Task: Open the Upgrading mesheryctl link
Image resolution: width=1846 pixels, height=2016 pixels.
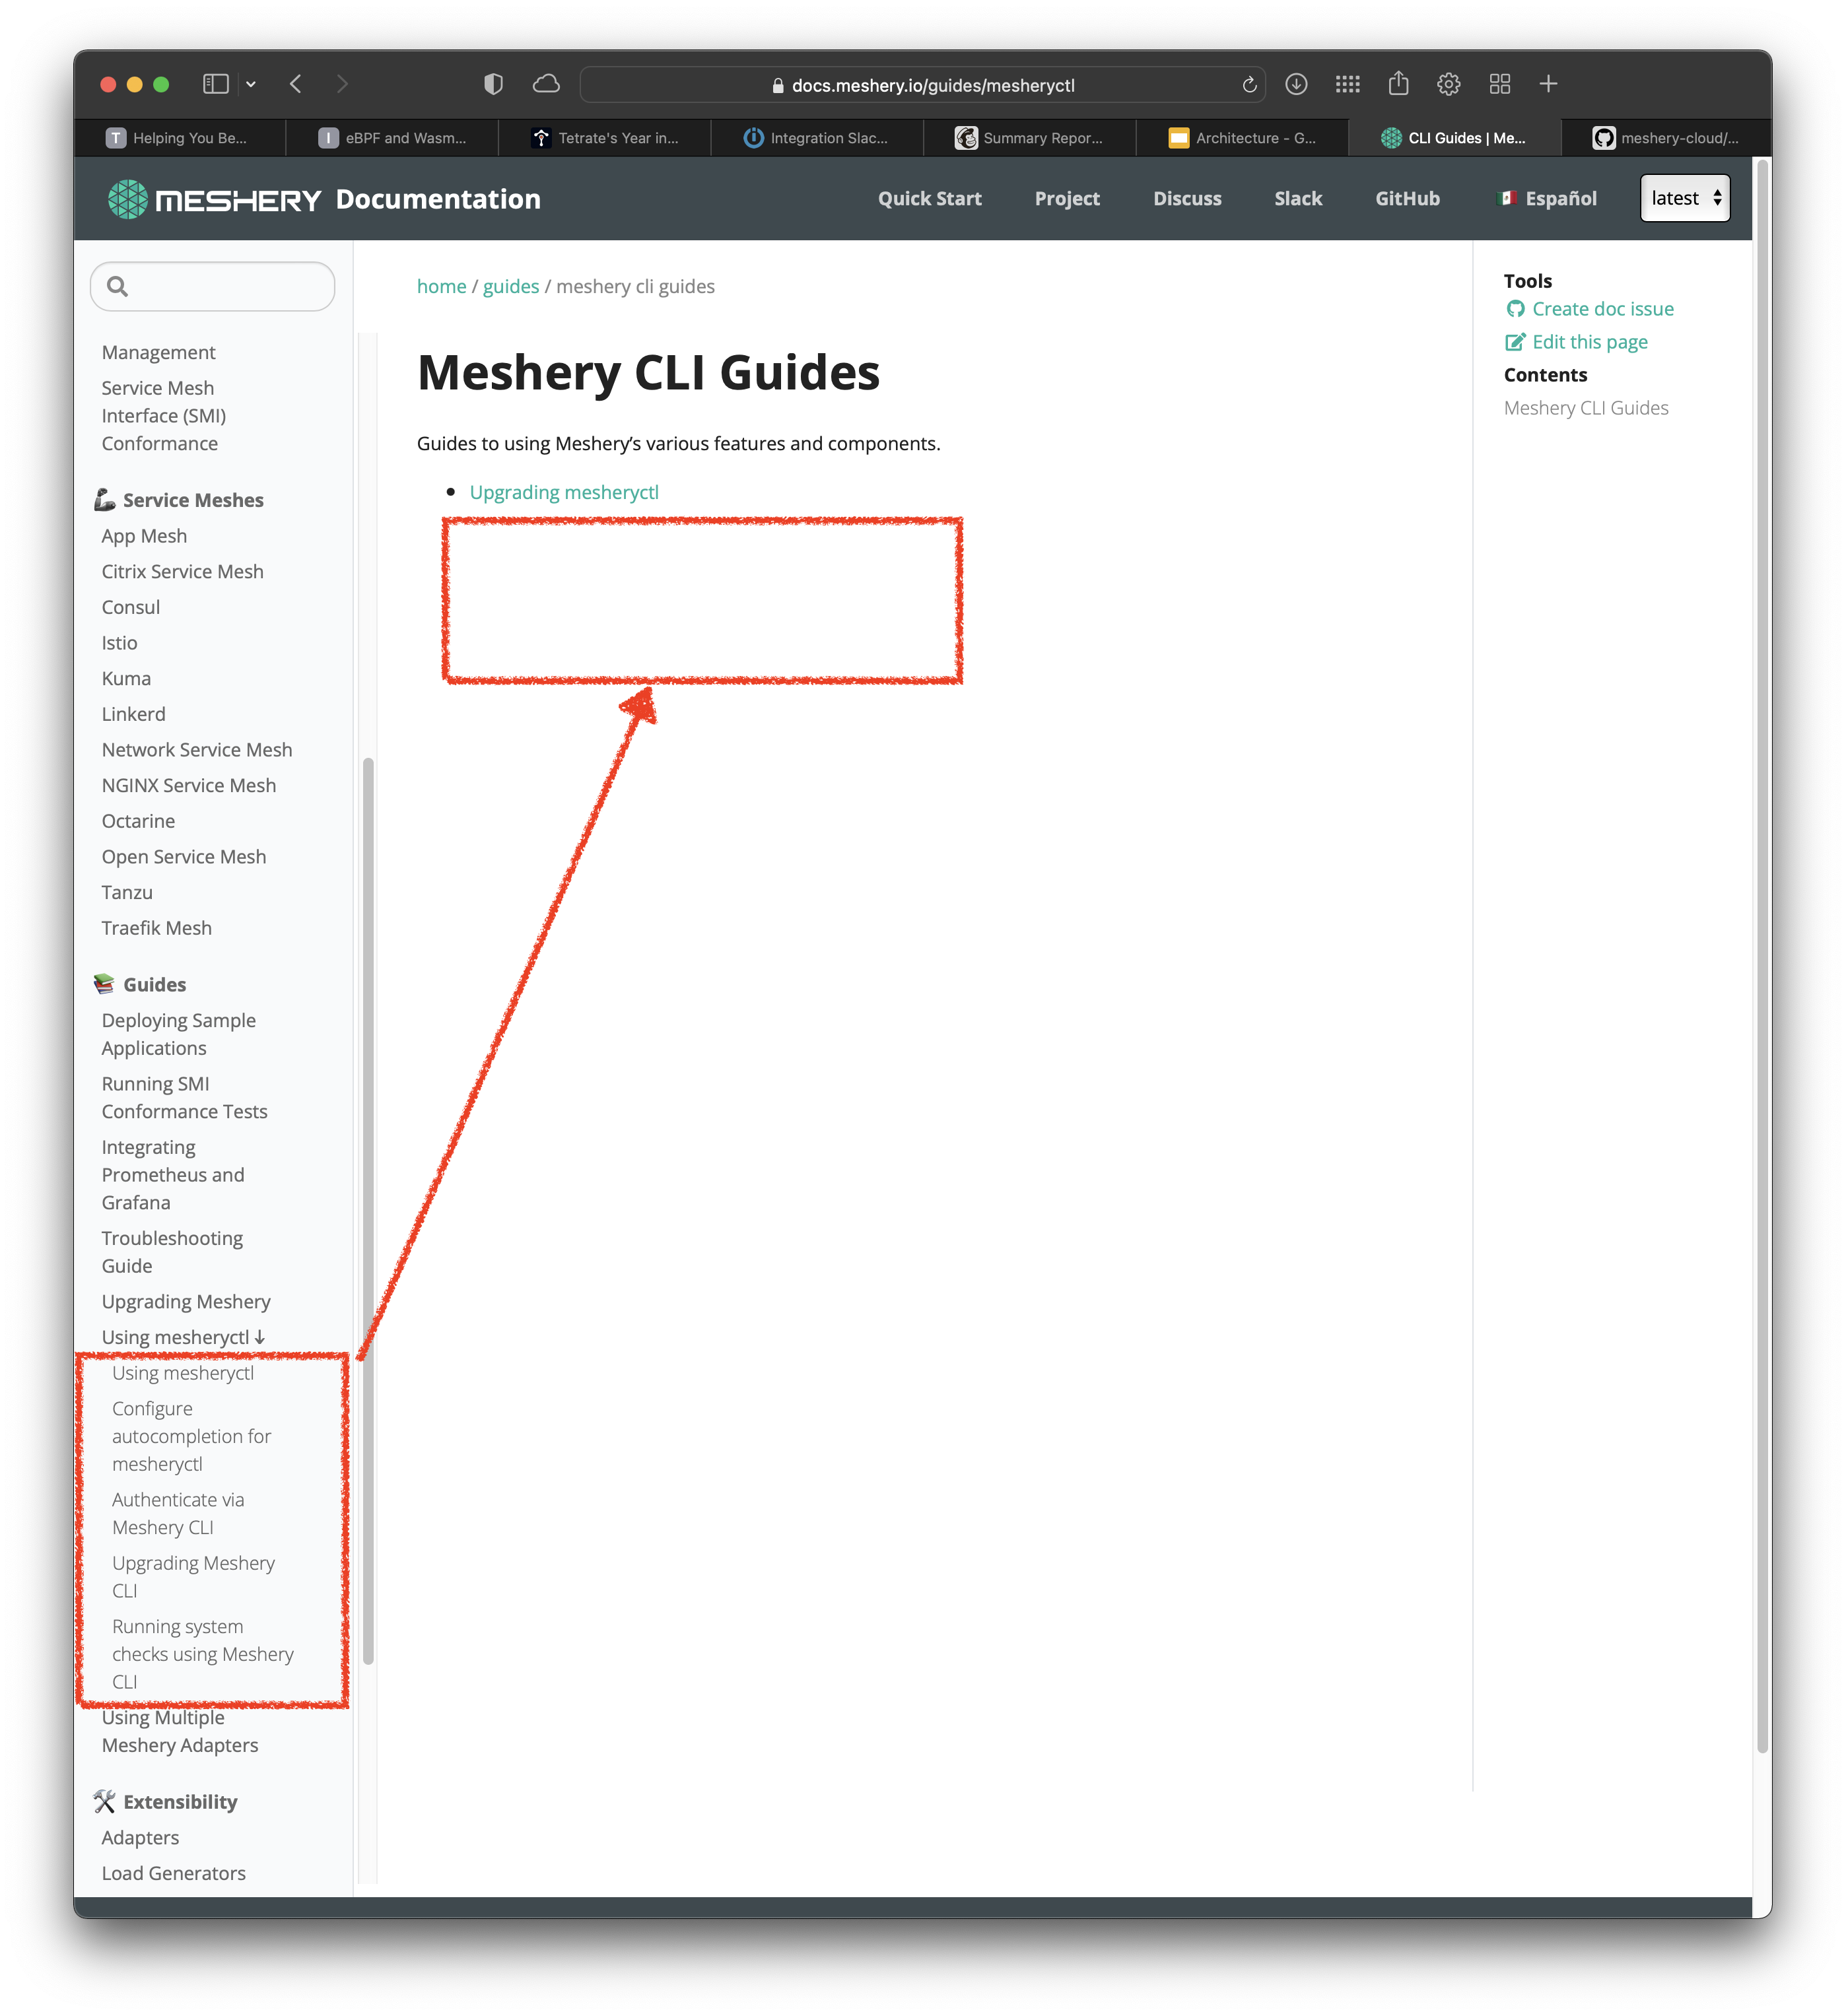Action: 563,492
